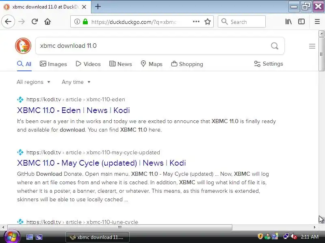The width and height of the screenshot is (325, 243).
Task: Select the All results tab
Action: 24,64
